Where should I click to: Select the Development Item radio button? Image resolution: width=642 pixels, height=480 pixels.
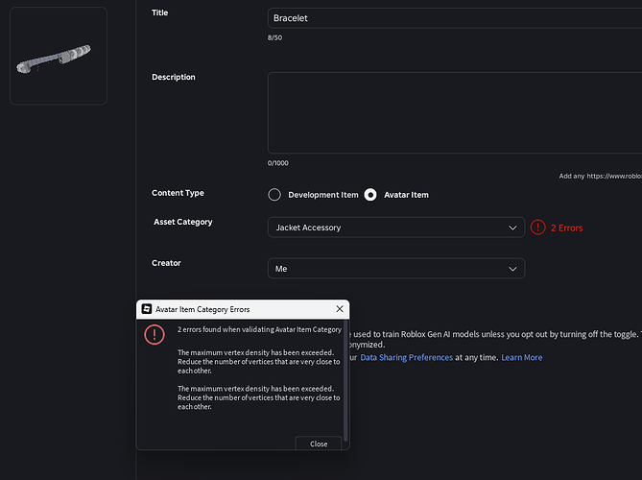274,195
